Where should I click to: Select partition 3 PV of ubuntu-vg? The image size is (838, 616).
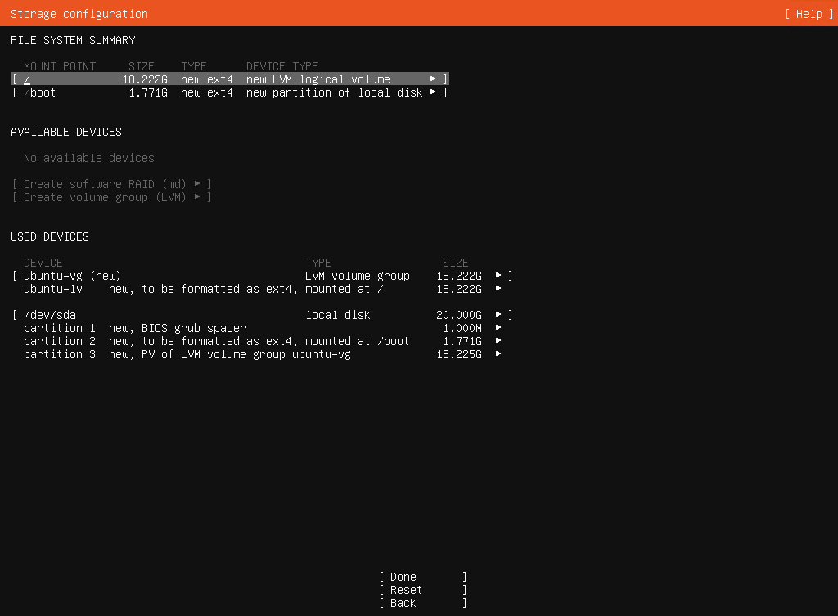tap(262, 354)
